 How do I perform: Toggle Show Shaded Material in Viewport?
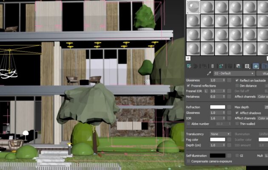tap(256, 66)
